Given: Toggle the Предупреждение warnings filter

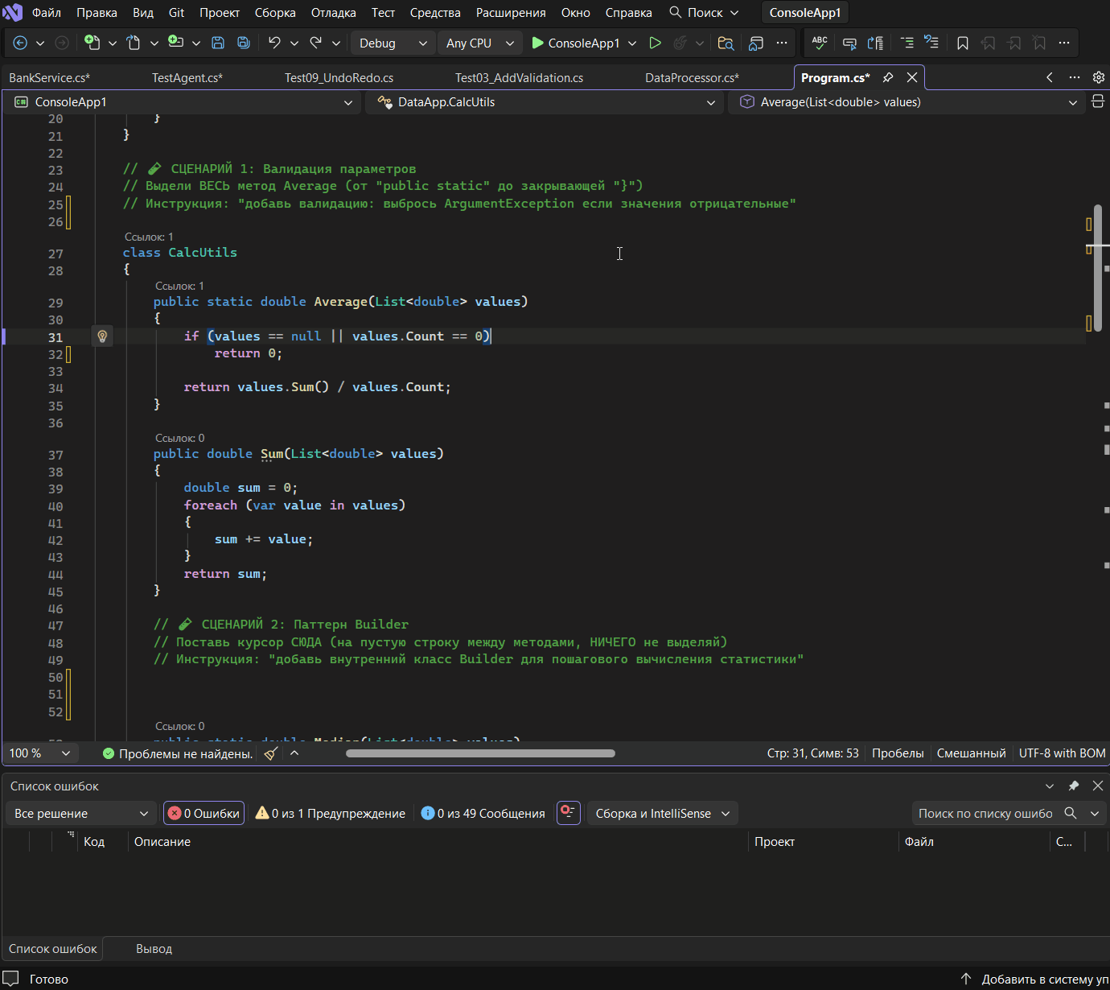Looking at the screenshot, I should (x=330, y=814).
